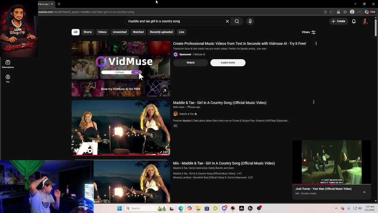Open the browser profile icon
This screenshot has height=213, width=378.
point(352,12)
